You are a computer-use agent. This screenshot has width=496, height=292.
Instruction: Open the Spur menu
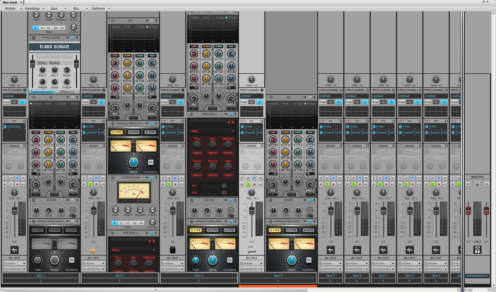coord(57,8)
